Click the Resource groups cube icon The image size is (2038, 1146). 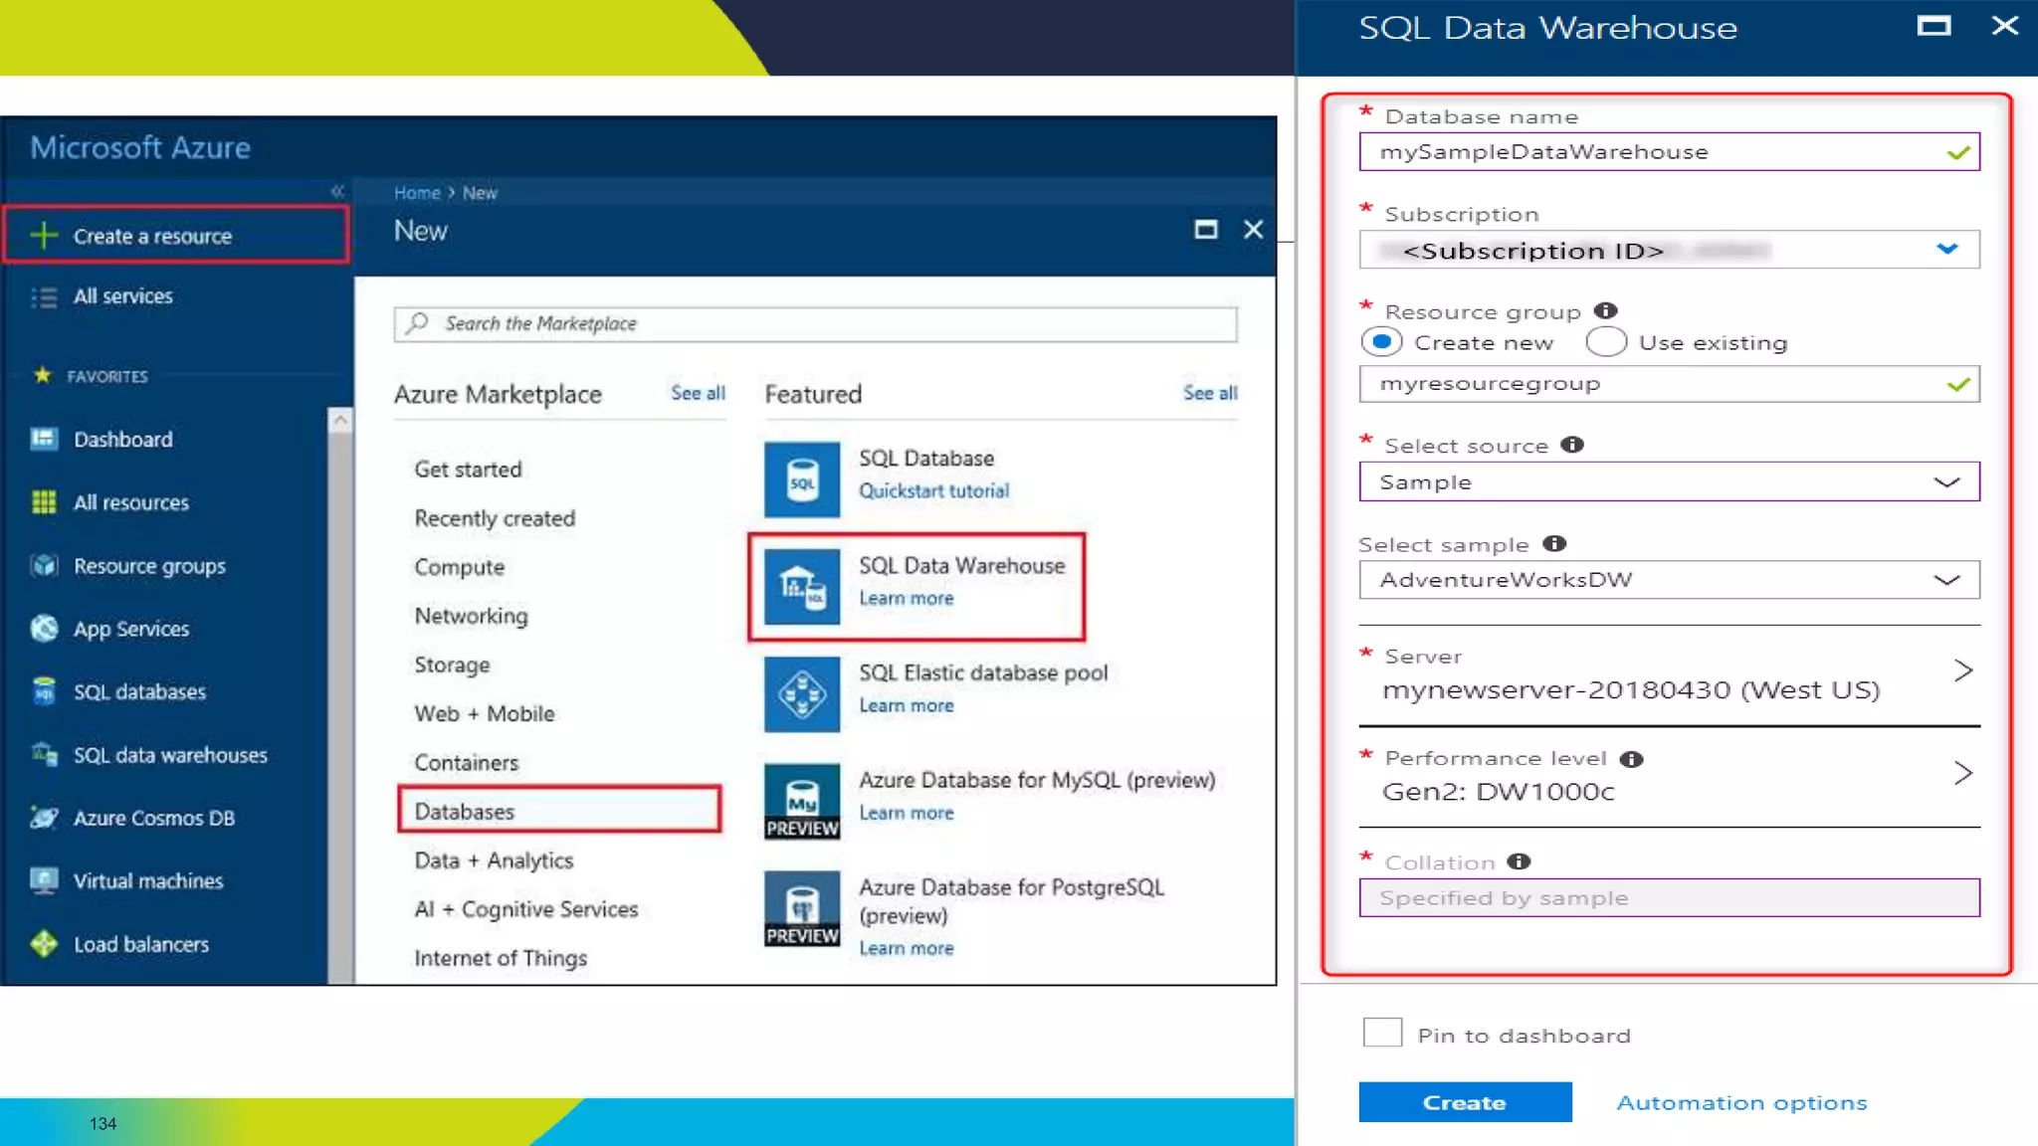[44, 565]
